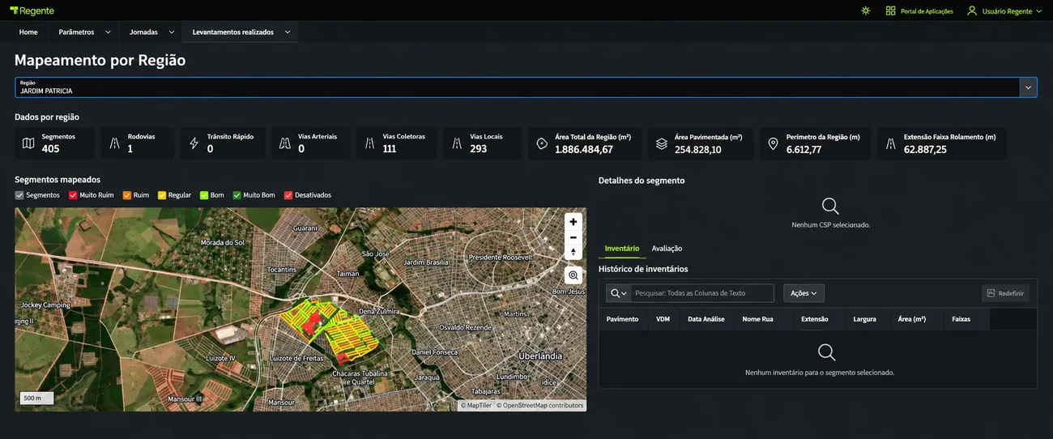
Task: Click the Uberlândia label on the map
Action: click(x=540, y=356)
